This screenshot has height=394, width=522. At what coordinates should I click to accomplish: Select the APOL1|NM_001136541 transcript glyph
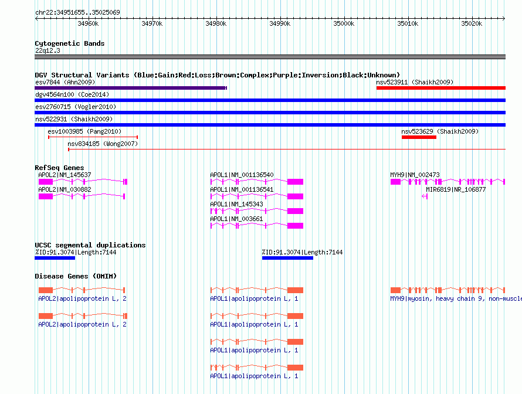(x=257, y=196)
